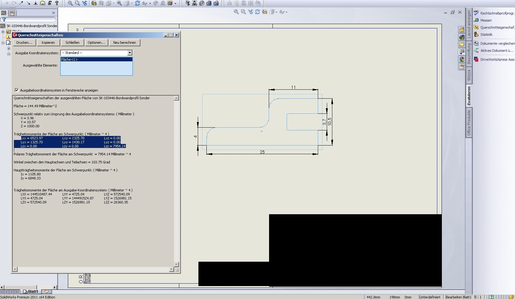Image resolution: width=515 pixels, height=299 pixels.
Task: Collapse the sheet tree node
Action: pos(3,43)
